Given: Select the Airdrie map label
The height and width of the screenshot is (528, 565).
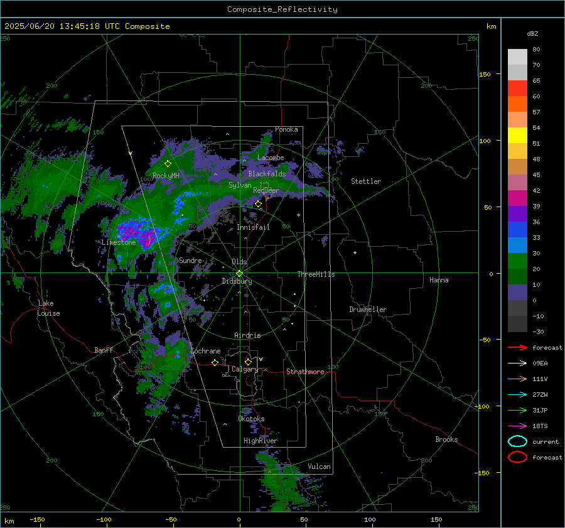Looking at the screenshot, I should tap(247, 335).
